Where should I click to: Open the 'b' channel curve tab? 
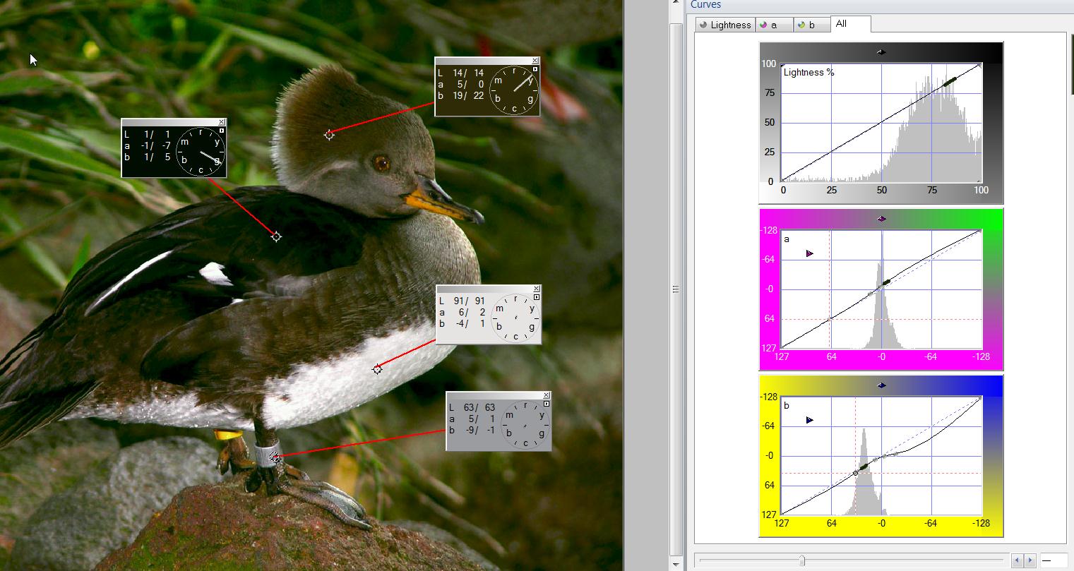pyautogui.click(x=812, y=25)
